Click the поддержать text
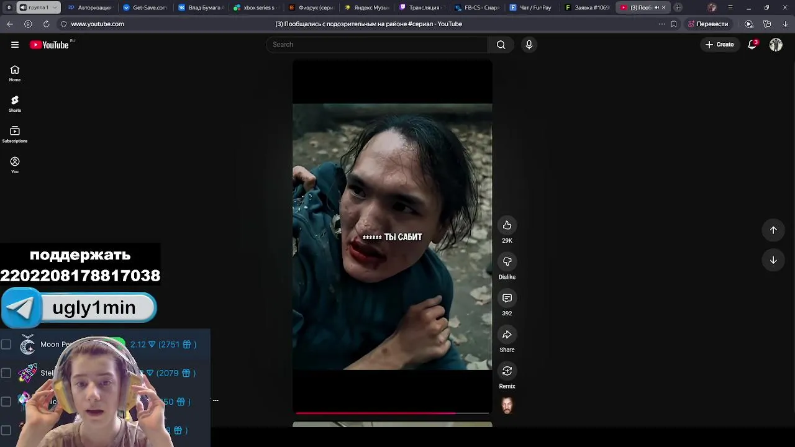Screen dimensions: 795x447 pyautogui.click(x=80, y=255)
